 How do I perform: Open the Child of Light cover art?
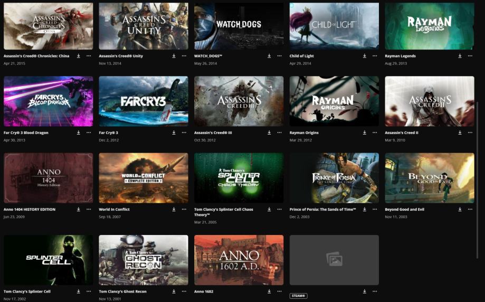pos(334,26)
